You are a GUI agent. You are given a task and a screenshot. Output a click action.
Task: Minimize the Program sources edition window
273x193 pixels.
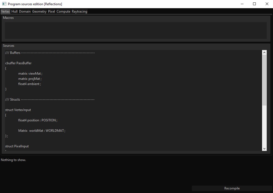[x=242, y=4]
